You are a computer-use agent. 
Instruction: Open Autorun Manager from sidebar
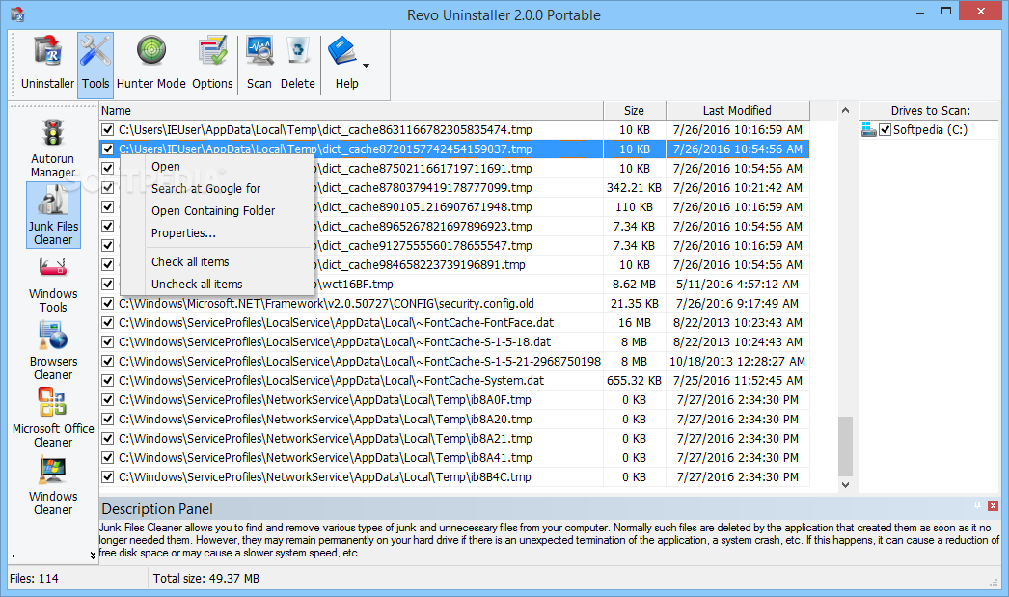(x=53, y=149)
